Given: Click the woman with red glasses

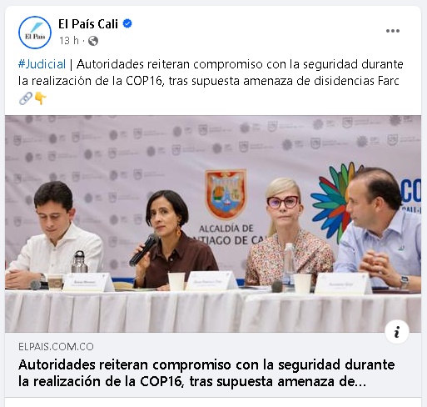Looking at the screenshot, I should (x=289, y=232).
